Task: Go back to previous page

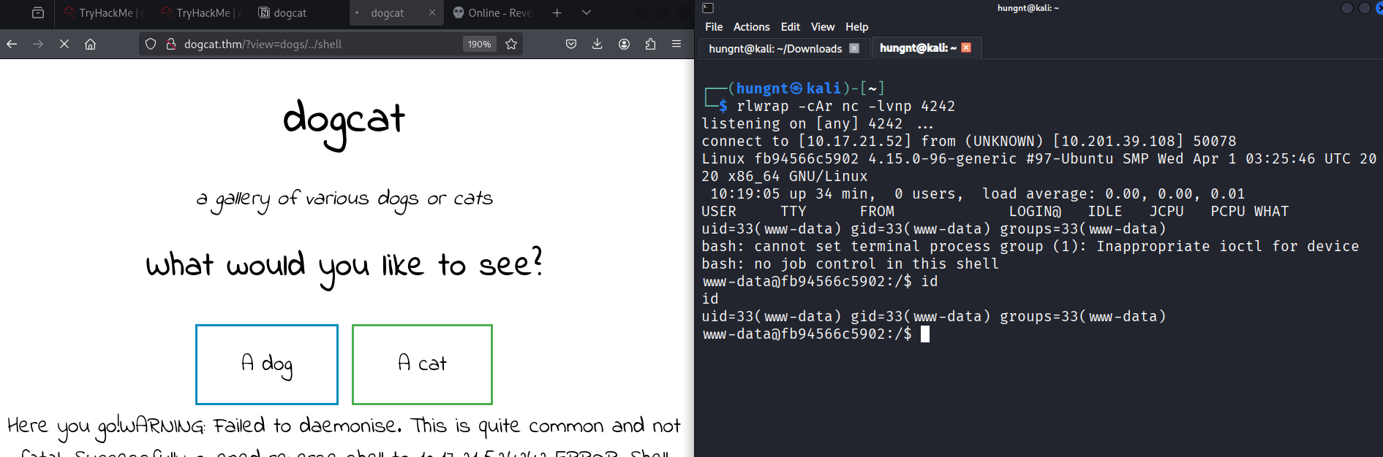Action: 12,44
